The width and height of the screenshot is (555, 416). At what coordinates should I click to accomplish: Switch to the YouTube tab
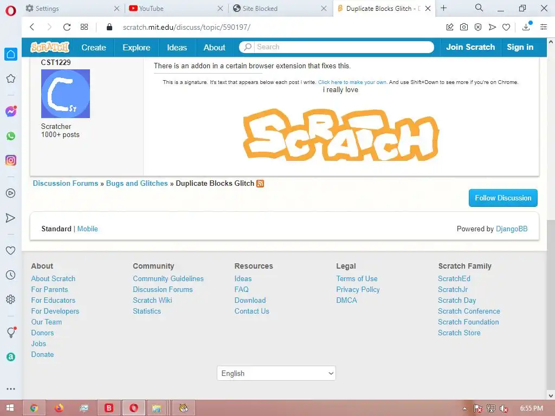click(176, 9)
